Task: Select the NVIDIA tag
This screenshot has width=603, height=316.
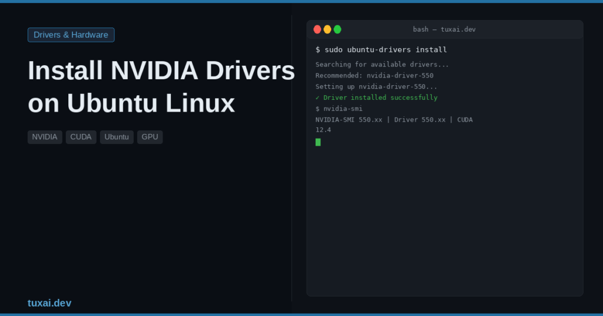Action: pos(45,137)
